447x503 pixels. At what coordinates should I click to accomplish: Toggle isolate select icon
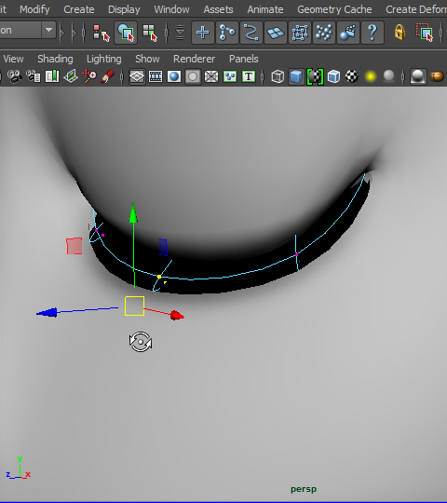click(418, 76)
